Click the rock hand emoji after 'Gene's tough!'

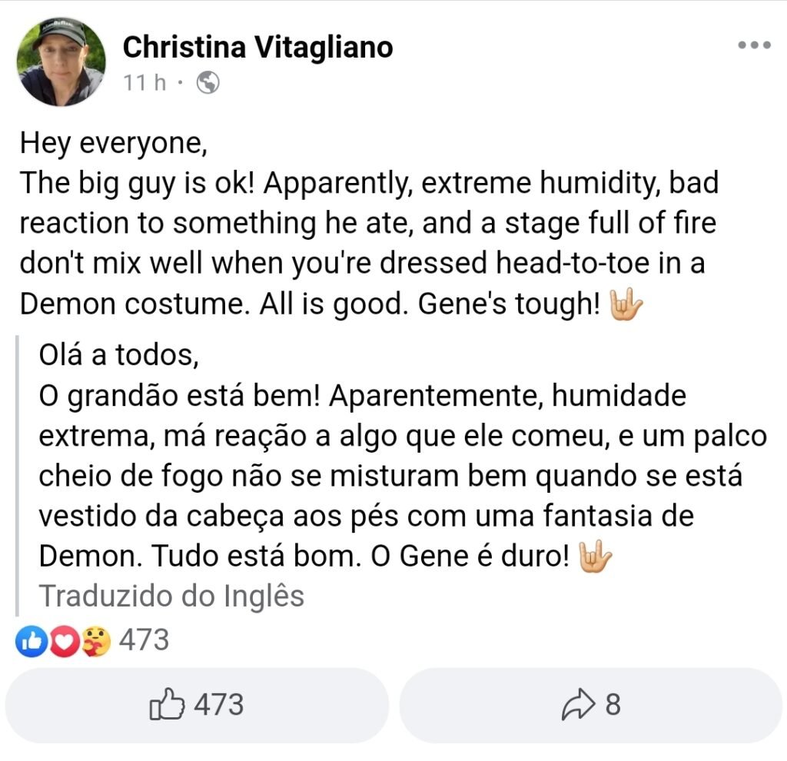point(625,305)
